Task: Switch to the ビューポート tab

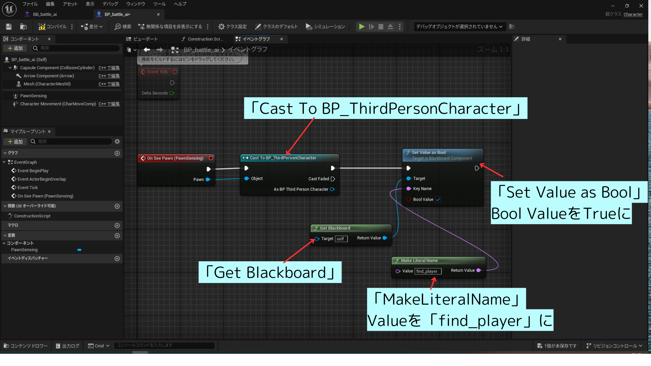Action: click(145, 39)
